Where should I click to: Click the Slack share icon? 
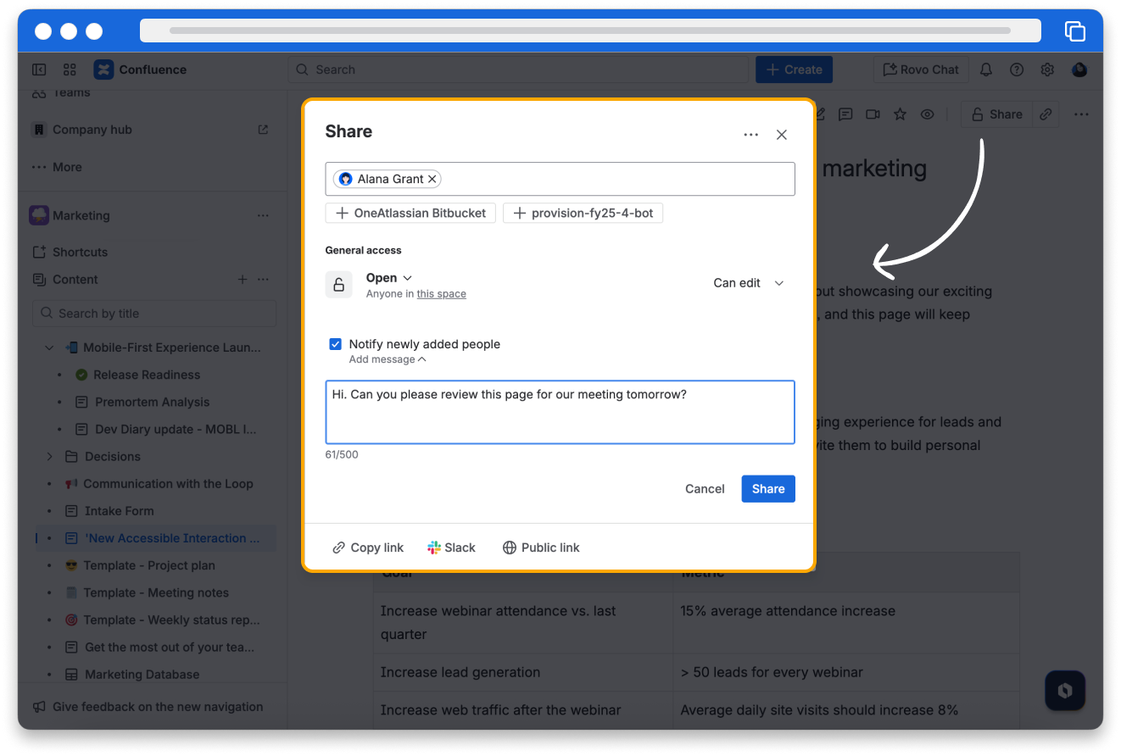click(434, 548)
